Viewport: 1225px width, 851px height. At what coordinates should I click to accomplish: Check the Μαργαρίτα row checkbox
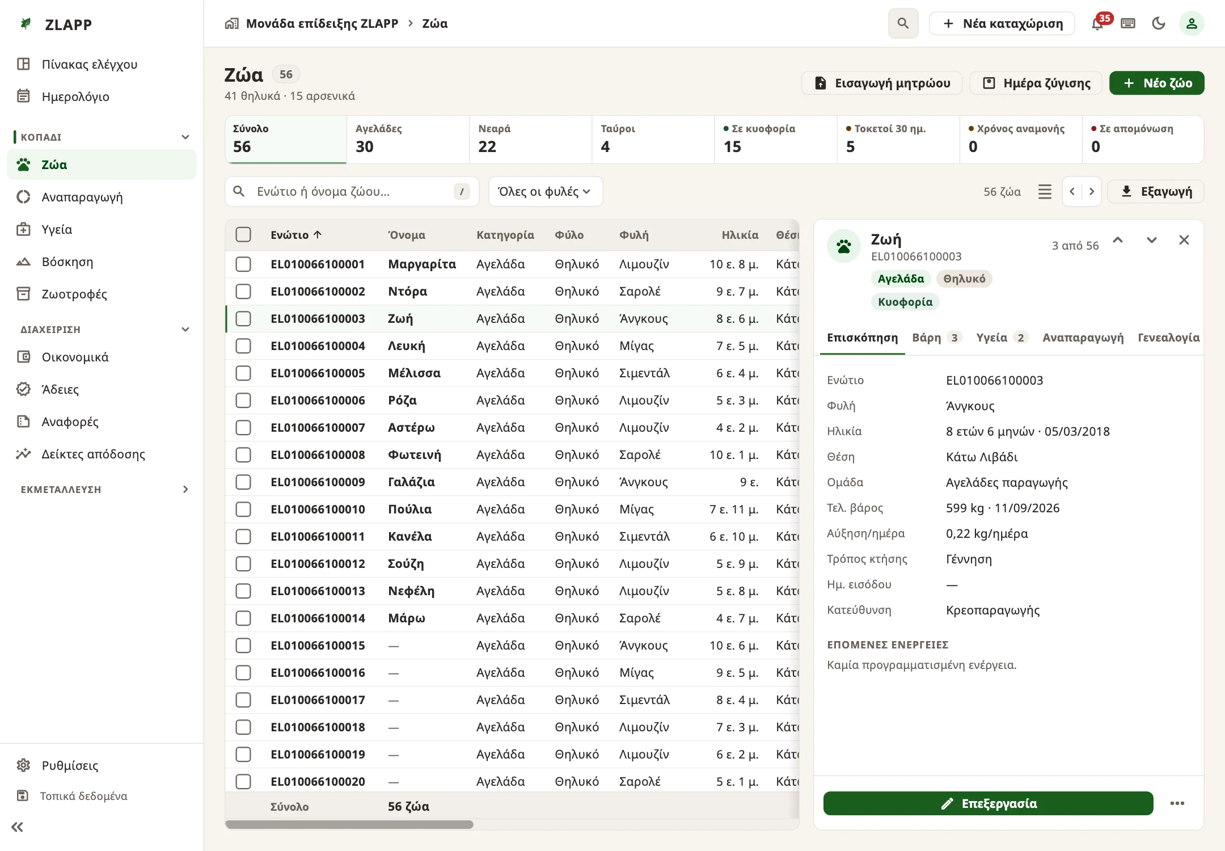(243, 264)
